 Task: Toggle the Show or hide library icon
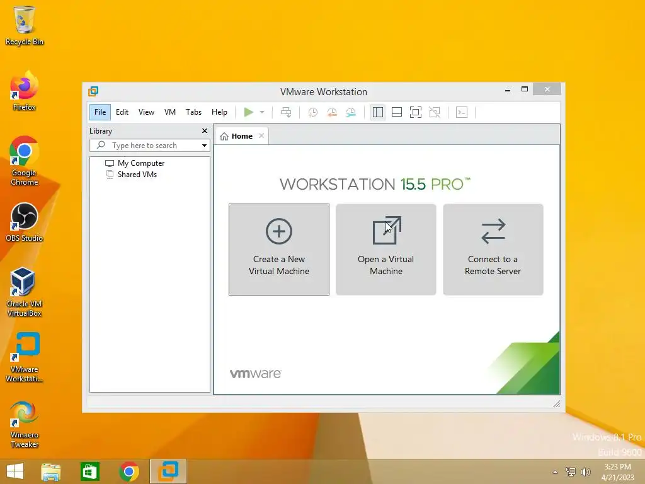[378, 112]
